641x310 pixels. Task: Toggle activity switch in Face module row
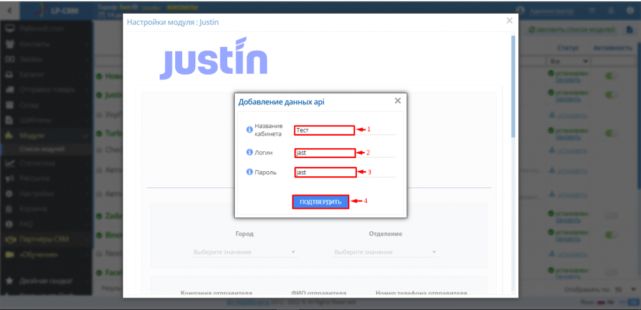[612, 272]
